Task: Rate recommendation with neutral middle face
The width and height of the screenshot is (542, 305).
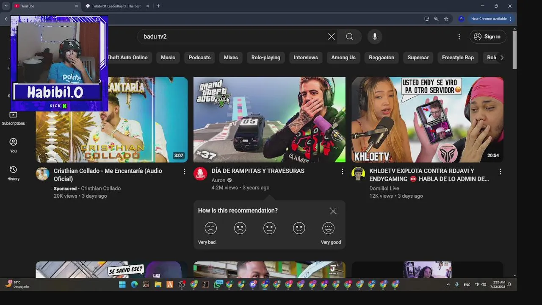Action: pyautogui.click(x=269, y=228)
